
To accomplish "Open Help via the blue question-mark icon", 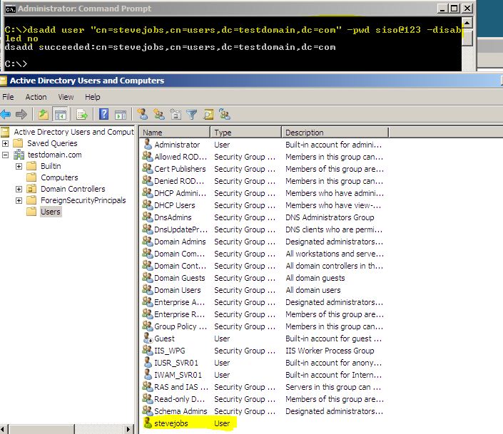I will [103, 114].
